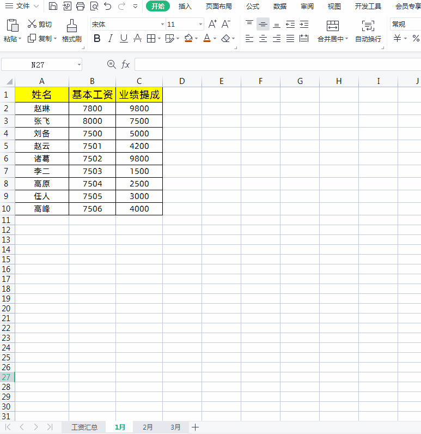The height and width of the screenshot is (434, 421).
Task: Switch to the 公式 ribbon tab
Action: coord(253,6)
